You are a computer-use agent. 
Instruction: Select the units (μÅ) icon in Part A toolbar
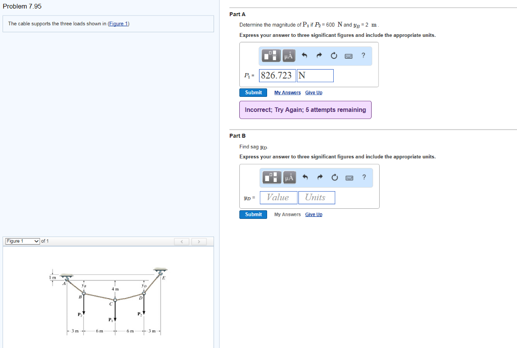click(x=289, y=55)
